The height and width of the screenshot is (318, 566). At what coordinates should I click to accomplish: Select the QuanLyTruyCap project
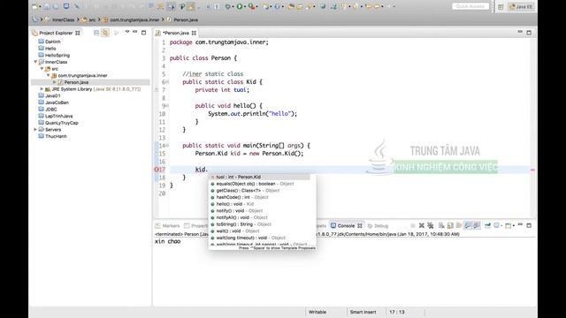(58, 123)
